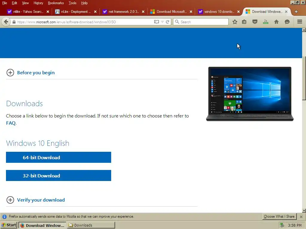Image resolution: width=306 pixels, height=229 pixels.
Task: Open the Bookmarks menu
Action: (56, 3)
